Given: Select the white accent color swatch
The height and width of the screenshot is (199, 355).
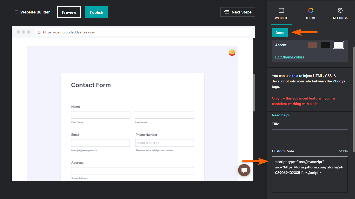Looking at the screenshot, I should [338, 45].
